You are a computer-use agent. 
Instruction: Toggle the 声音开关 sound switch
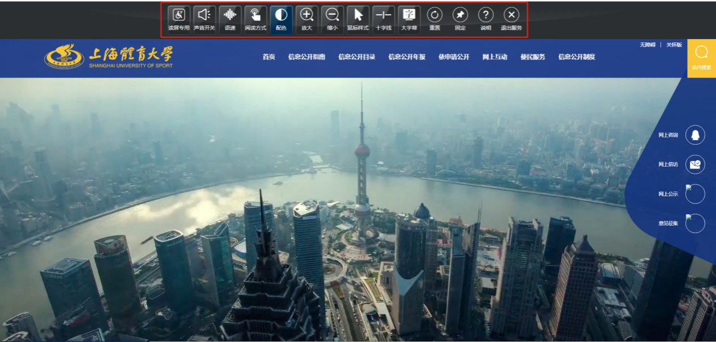204,19
